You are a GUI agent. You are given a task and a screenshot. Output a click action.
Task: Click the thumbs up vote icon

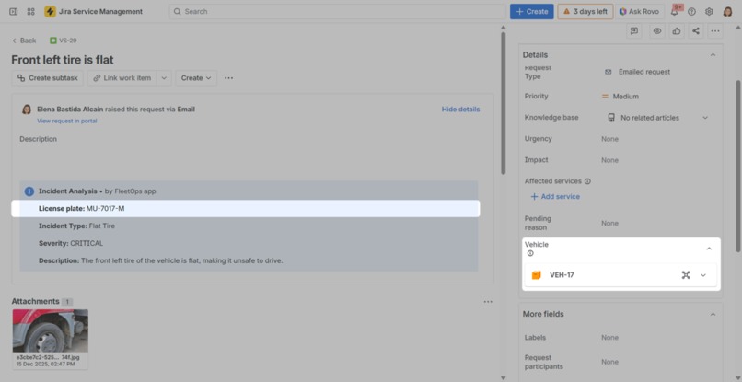pyautogui.click(x=677, y=31)
